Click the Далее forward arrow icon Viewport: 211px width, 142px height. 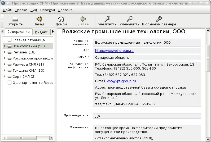(x=83, y=19)
